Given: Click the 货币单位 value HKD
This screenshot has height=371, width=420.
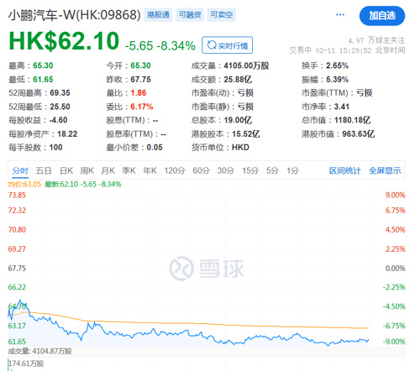Looking at the screenshot, I should click(240, 148).
